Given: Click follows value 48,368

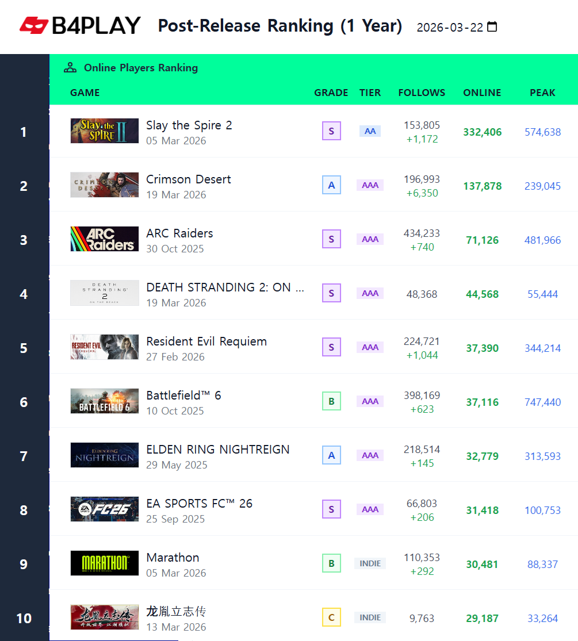Looking at the screenshot, I should point(422,294).
